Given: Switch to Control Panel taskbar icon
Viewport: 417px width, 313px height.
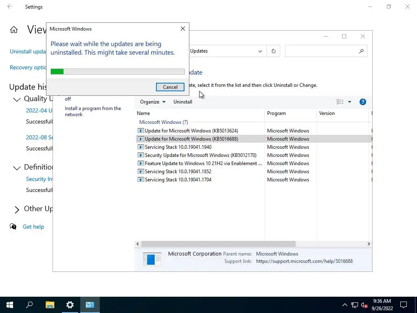Looking at the screenshot, I should (90, 305).
